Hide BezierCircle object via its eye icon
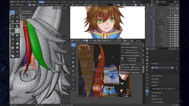The image size is (189, 106). [172, 20]
